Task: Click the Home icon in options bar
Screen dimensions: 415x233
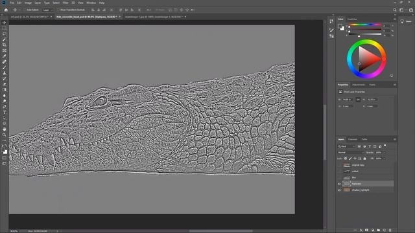Action: point(6,10)
